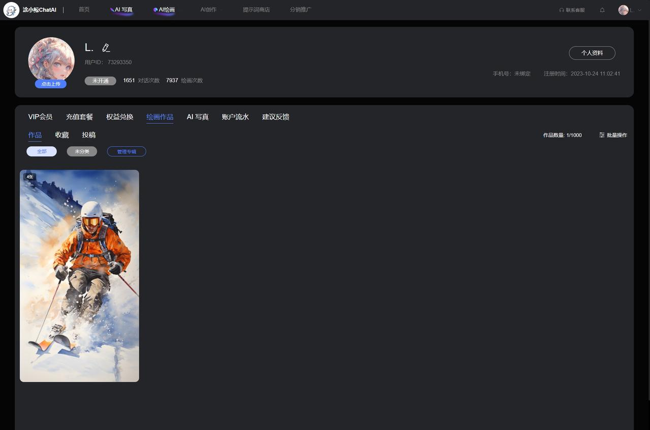
Task: Click the 管理专辑 button
Action: [x=126, y=151]
